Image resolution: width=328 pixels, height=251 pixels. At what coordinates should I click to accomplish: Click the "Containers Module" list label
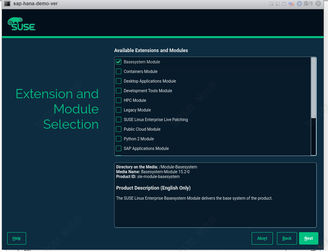[x=141, y=71]
